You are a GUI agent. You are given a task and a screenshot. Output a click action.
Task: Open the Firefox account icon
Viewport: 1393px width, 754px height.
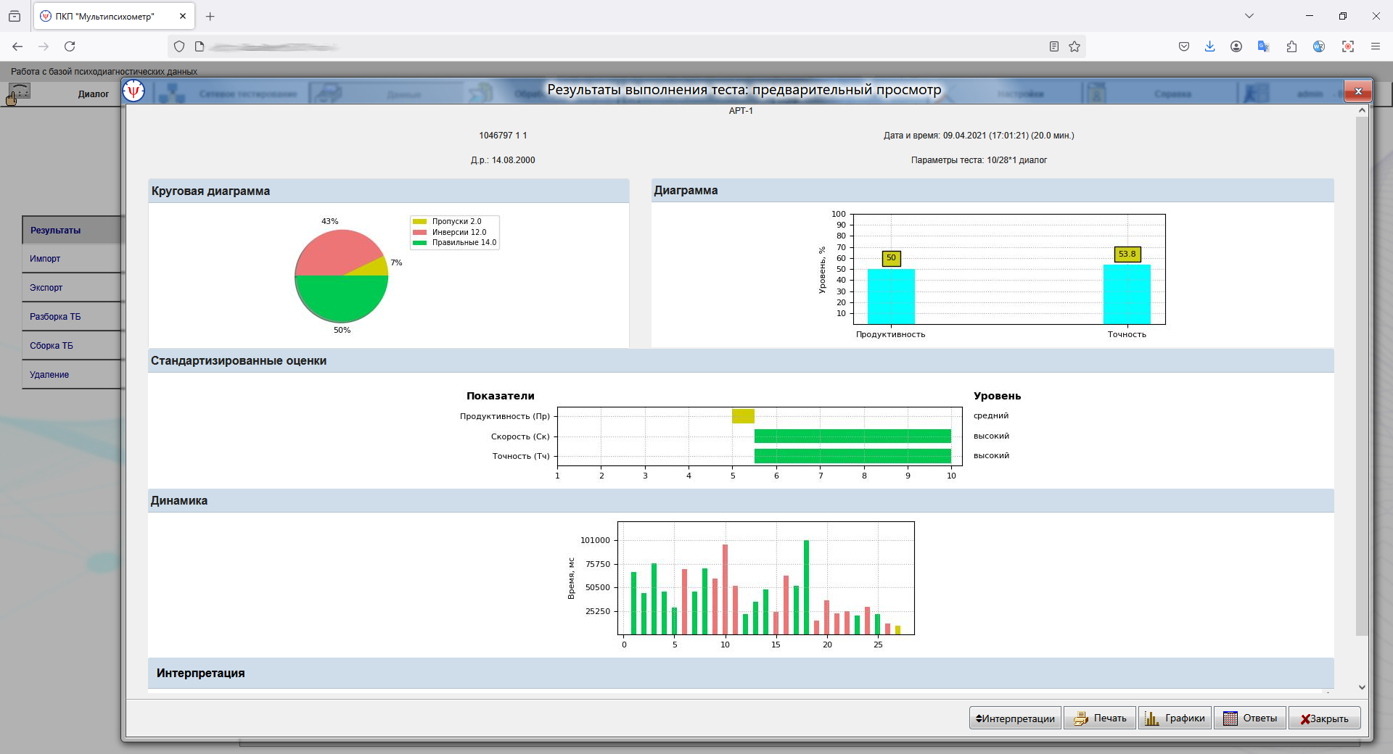[1236, 46]
